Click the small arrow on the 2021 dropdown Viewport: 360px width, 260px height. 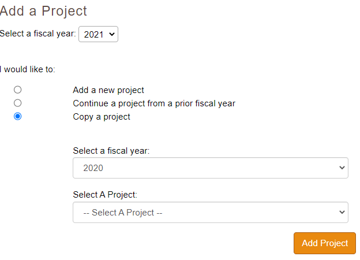tap(112, 34)
